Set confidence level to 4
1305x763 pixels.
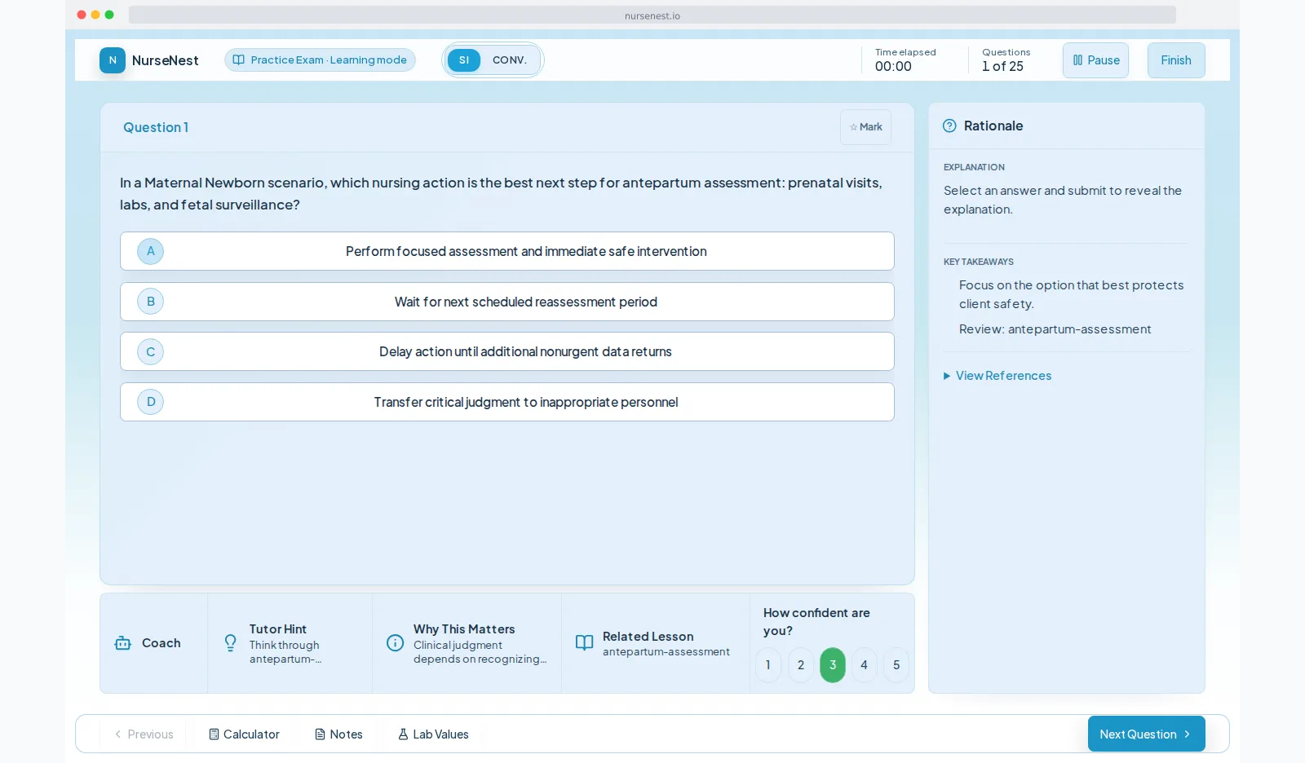pos(865,665)
